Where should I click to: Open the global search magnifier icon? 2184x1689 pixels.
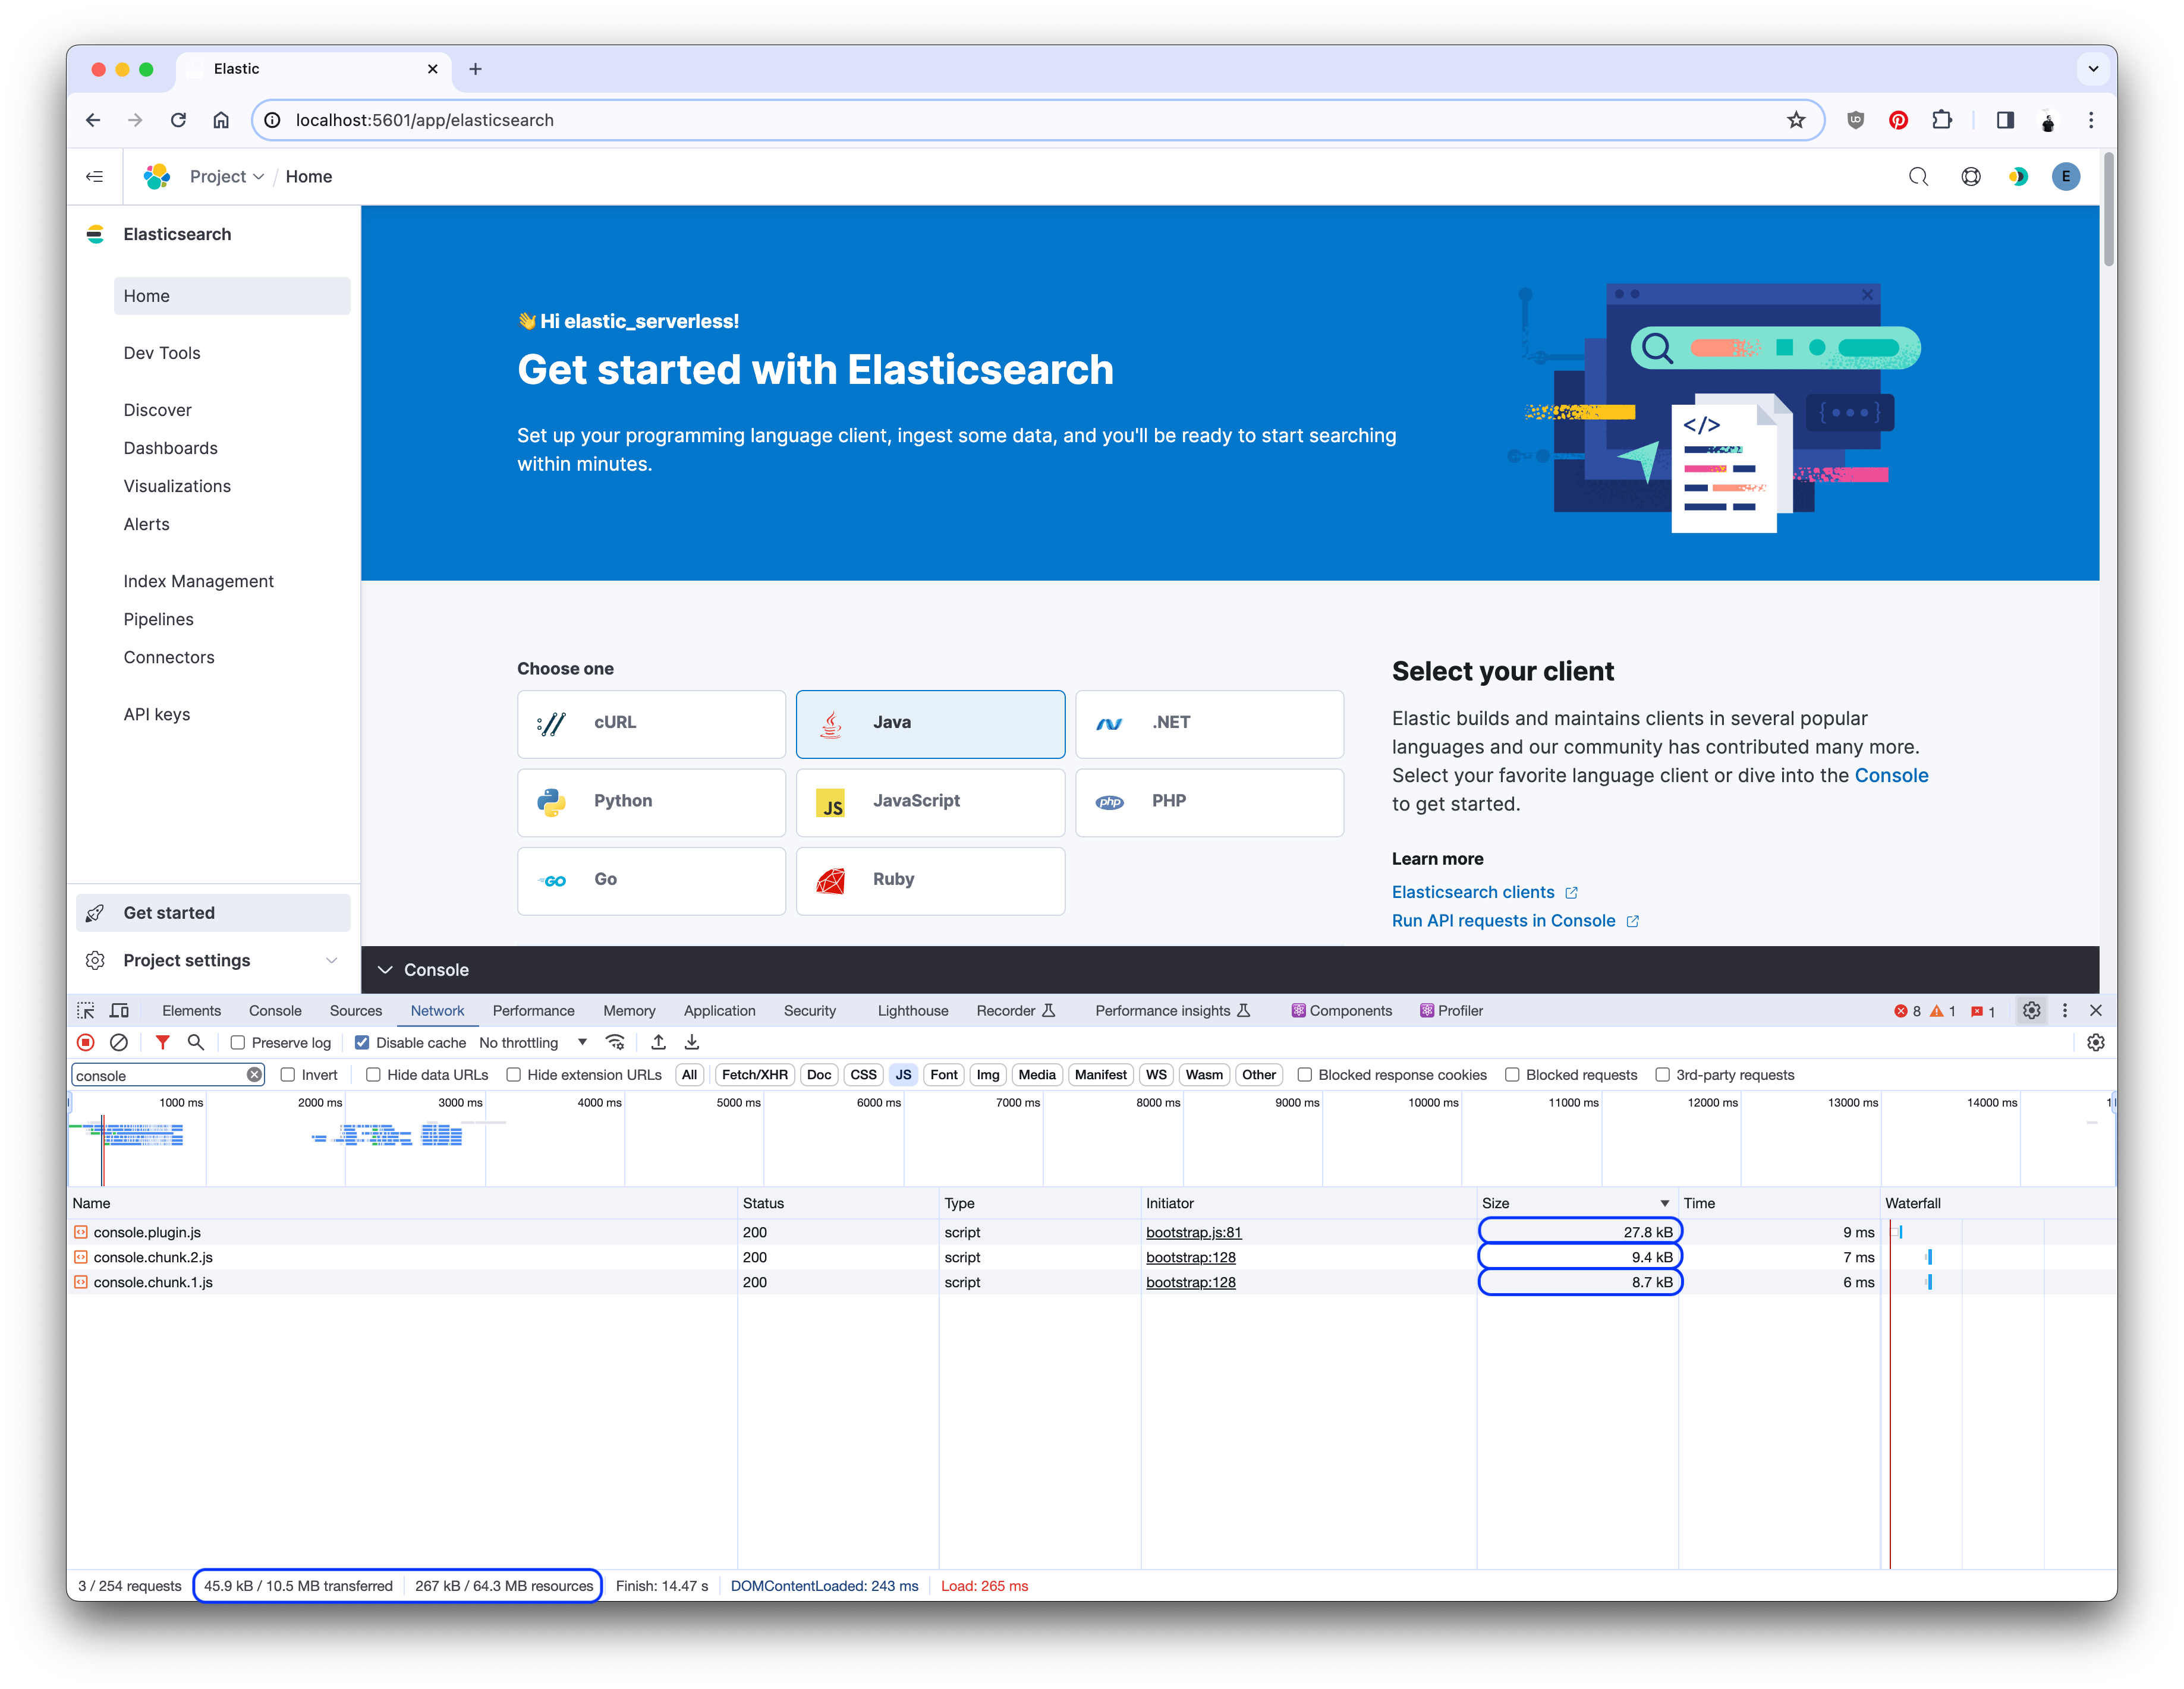(1918, 177)
